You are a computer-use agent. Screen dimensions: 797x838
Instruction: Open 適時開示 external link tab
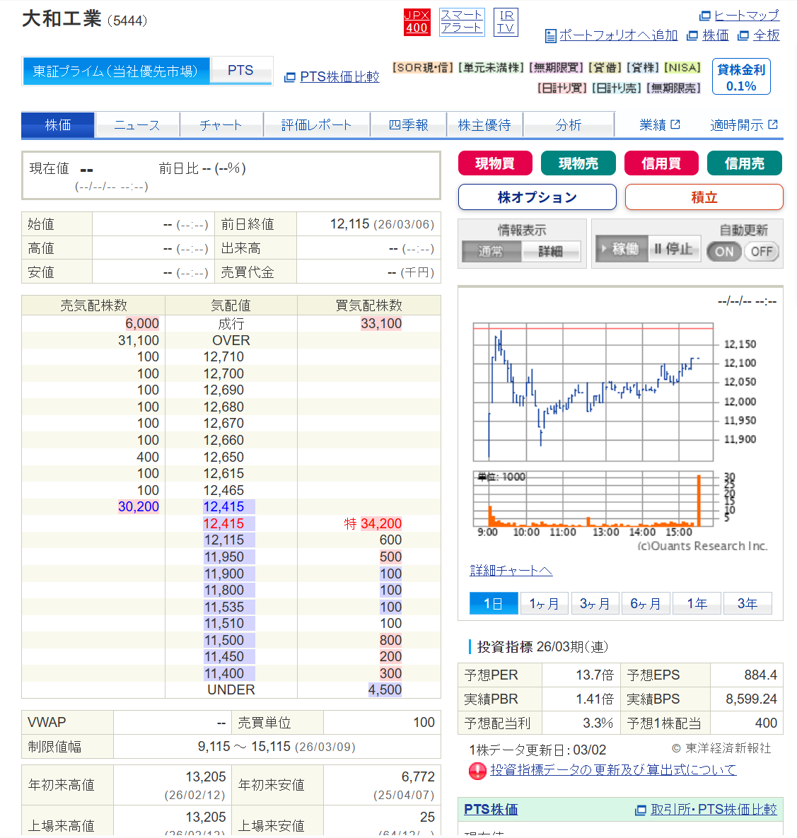(743, 125)
